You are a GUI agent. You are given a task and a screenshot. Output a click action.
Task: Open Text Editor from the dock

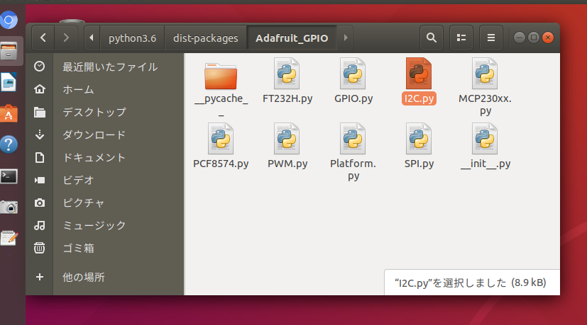[x=9, y=238]
